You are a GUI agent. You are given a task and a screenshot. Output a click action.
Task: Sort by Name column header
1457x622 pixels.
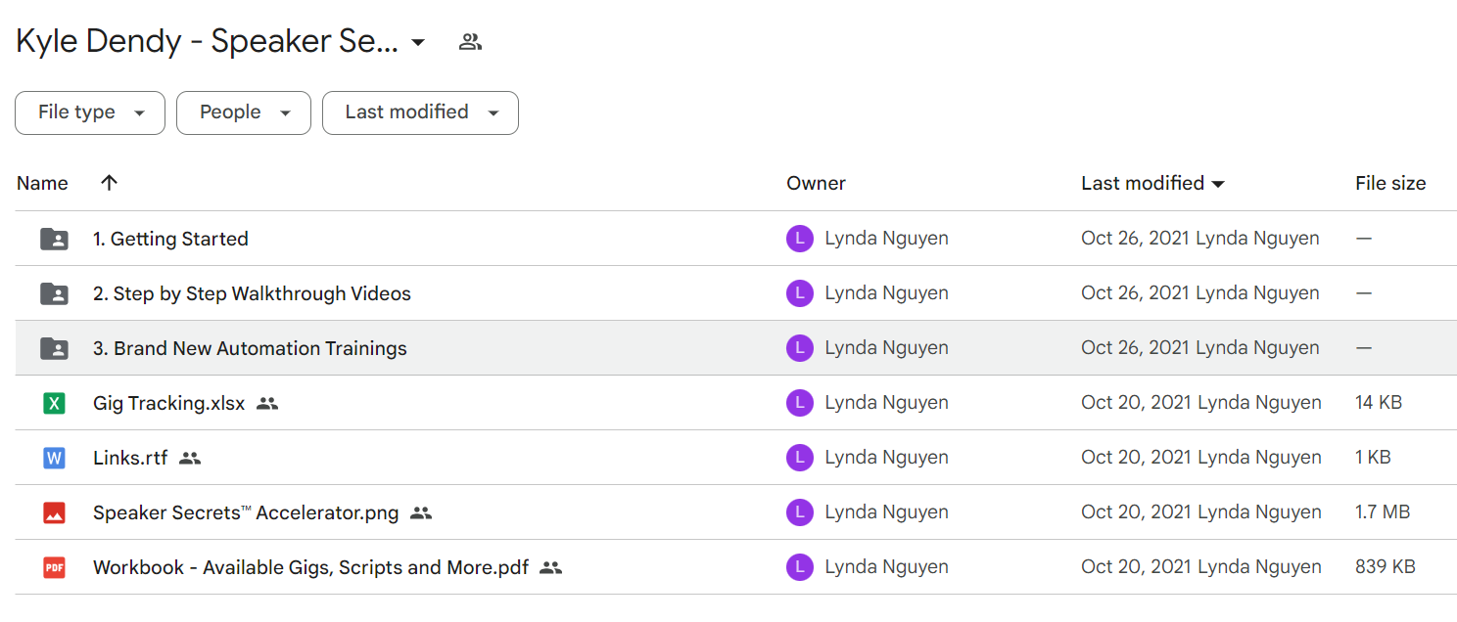(x=42, y=183)
